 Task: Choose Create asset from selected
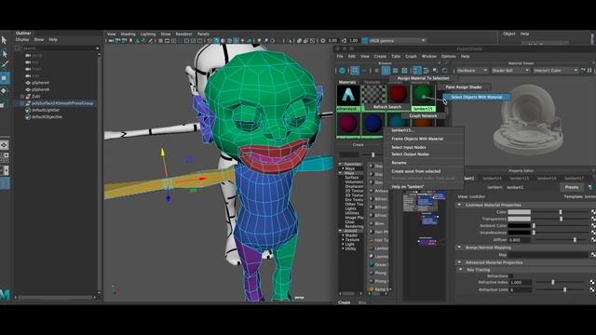416,171
